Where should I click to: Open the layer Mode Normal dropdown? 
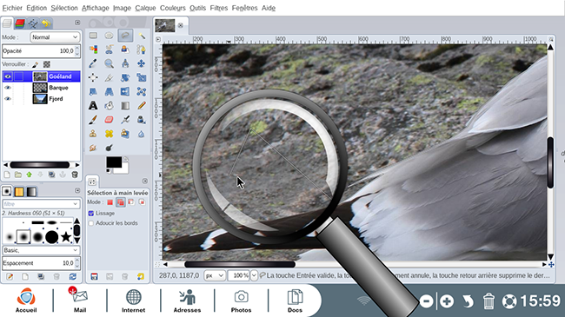tap(55, 37)
